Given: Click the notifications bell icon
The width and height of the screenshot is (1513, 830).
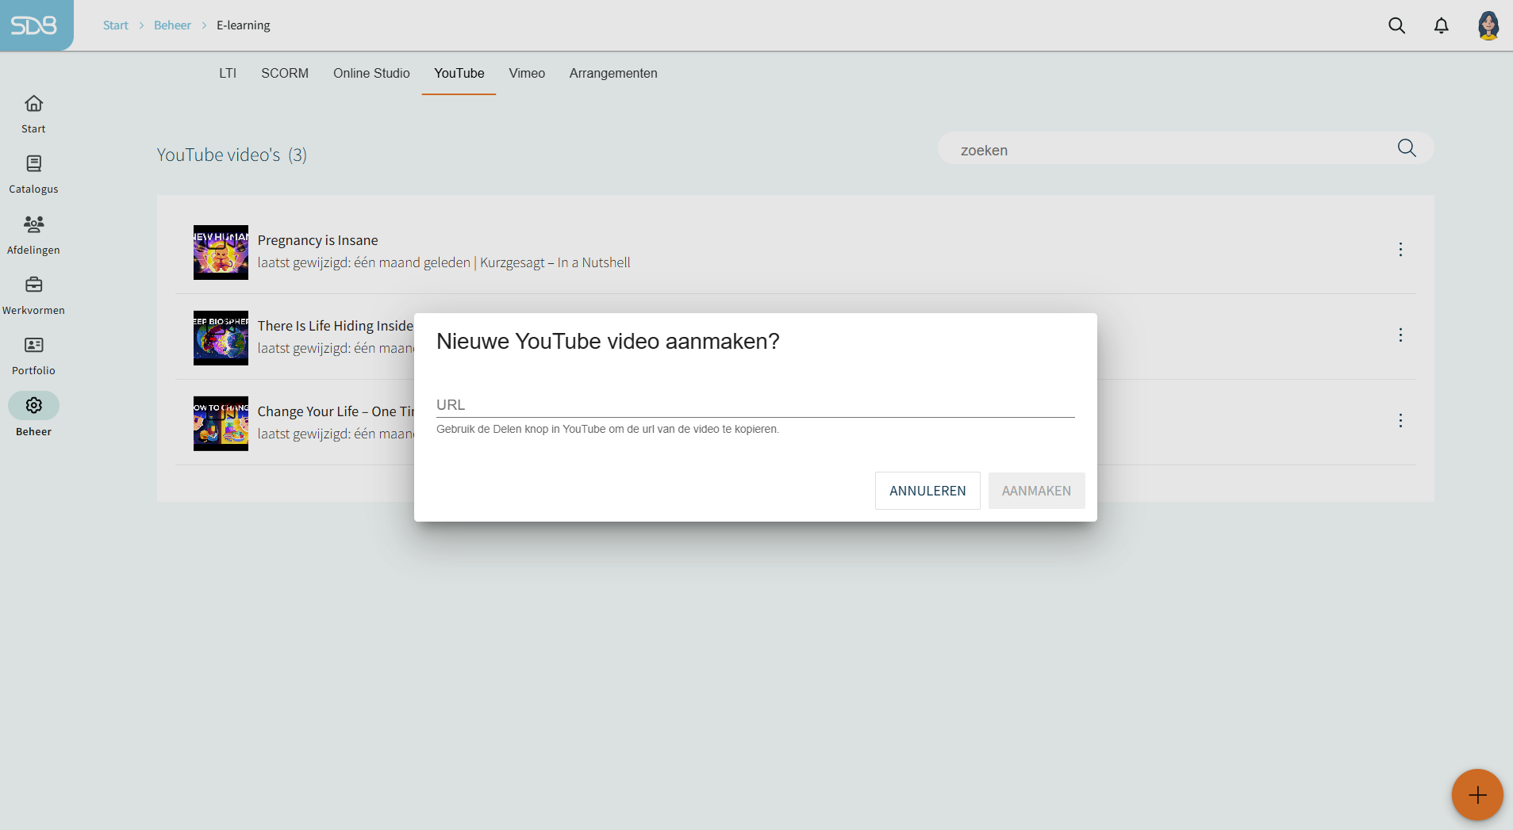Looking at the screenshot, I should (1441, 25).
